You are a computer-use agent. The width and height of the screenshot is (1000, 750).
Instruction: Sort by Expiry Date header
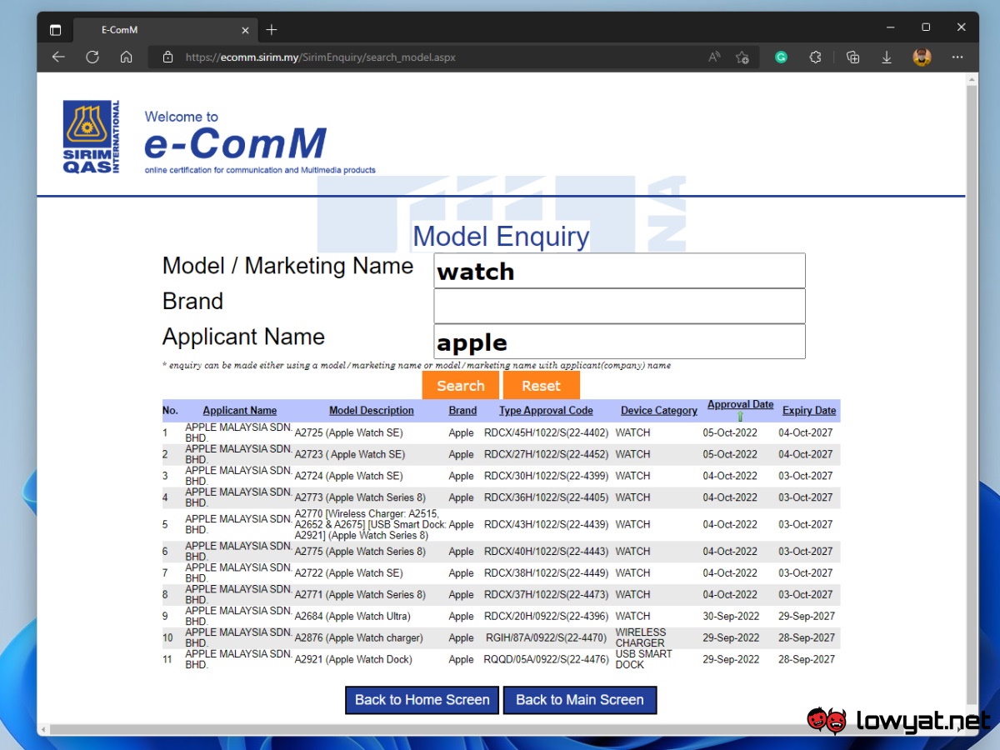click(x=809, y=410)
